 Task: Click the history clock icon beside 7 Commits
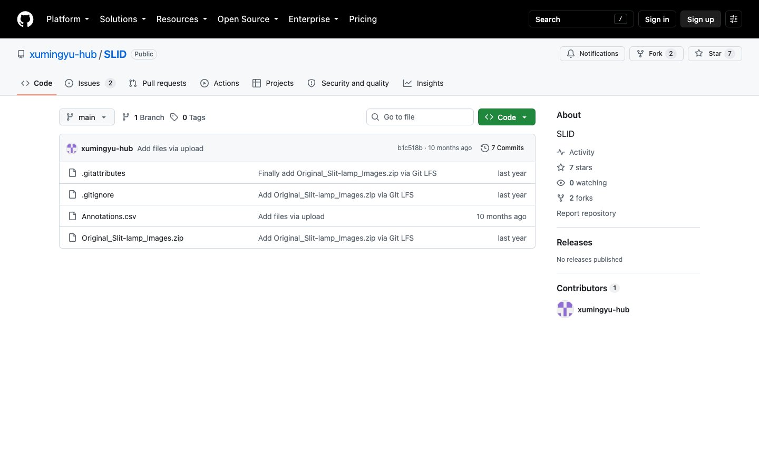coord(485,148)
